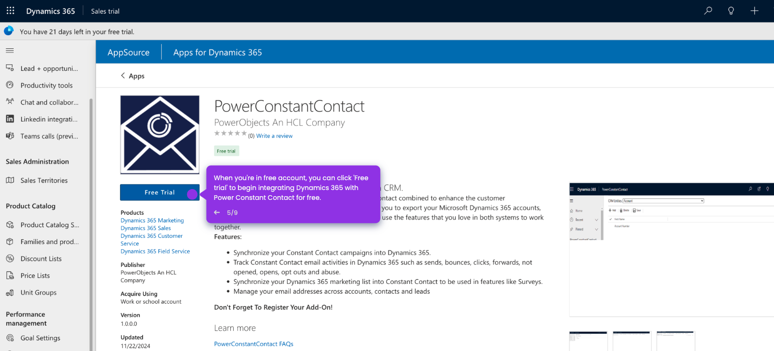Click Apps for Dynamics 365 header

(x=218, y=53)
